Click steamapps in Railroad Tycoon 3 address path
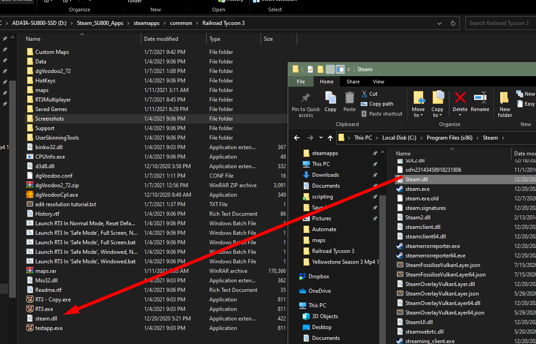 coord(145,23)
